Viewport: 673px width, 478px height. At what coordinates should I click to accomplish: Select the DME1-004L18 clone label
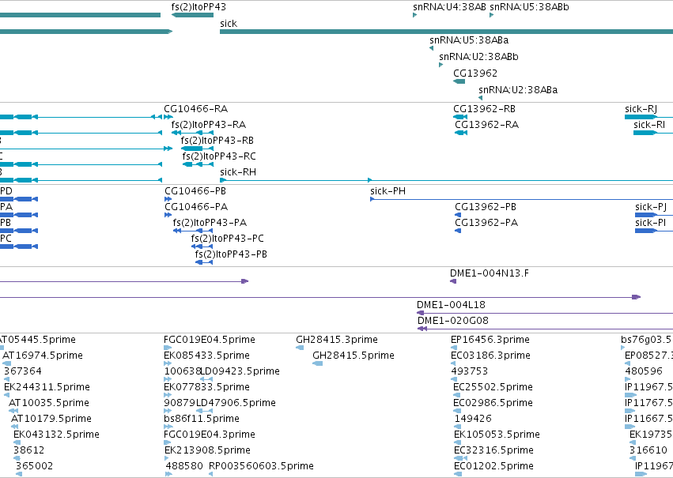click(x=451, y=305)
